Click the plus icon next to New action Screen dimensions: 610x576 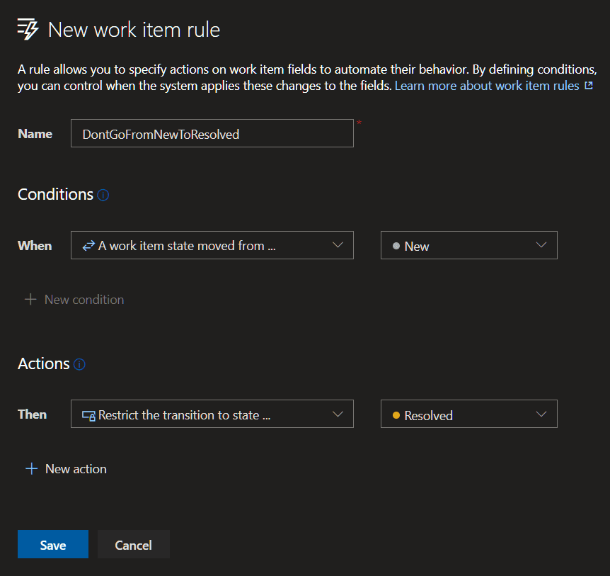31,469
